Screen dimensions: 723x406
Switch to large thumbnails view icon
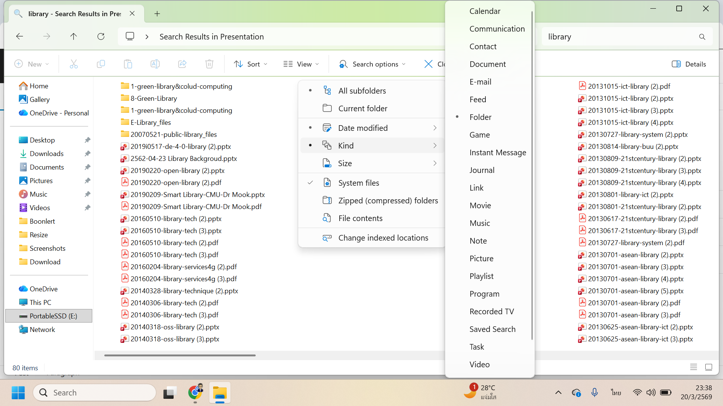[709, 367]
